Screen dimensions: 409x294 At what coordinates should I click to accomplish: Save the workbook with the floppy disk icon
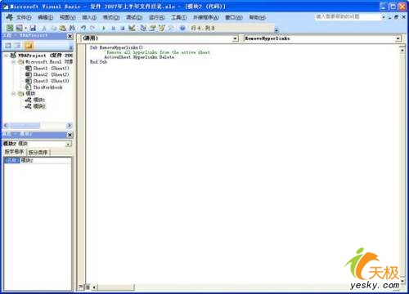pos(33,28)
